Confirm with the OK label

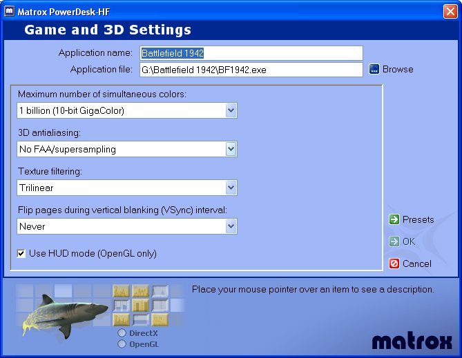(x=409, y=241)
